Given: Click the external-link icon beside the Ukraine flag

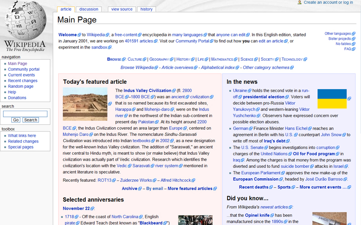Looking at the screenshot, I should [x=349, y=99].
